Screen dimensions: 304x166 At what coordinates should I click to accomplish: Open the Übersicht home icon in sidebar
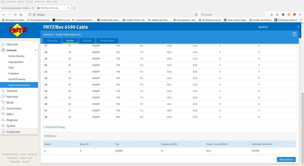[x=3, y=44]
